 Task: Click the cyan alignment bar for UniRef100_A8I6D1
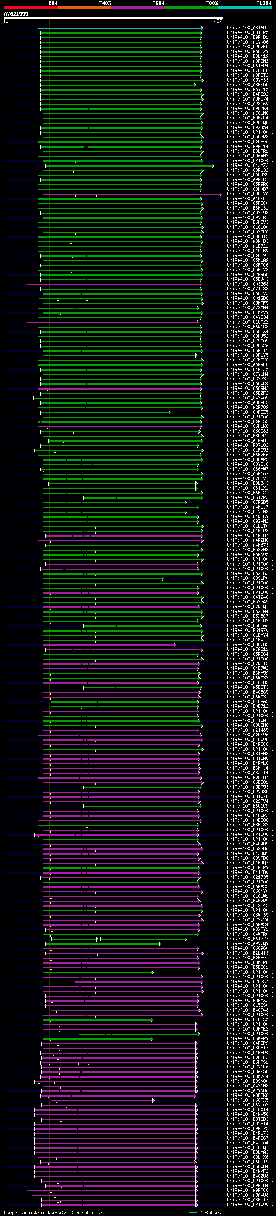(120, 28)
